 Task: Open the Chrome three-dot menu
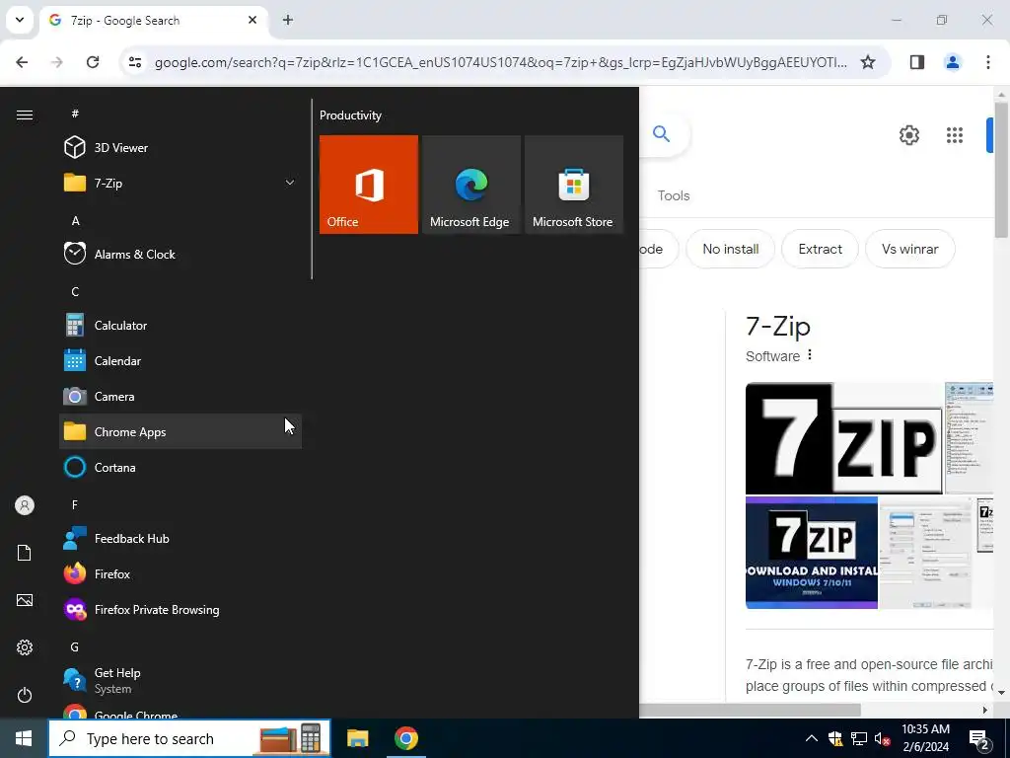(988, 62)
